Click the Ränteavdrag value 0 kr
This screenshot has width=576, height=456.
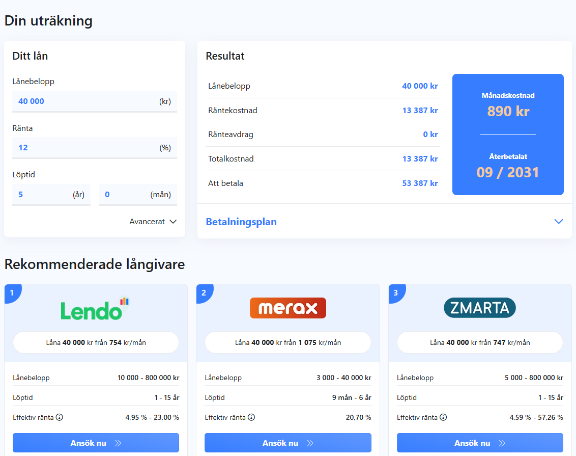pyautogui.click(x=430, y=134)
